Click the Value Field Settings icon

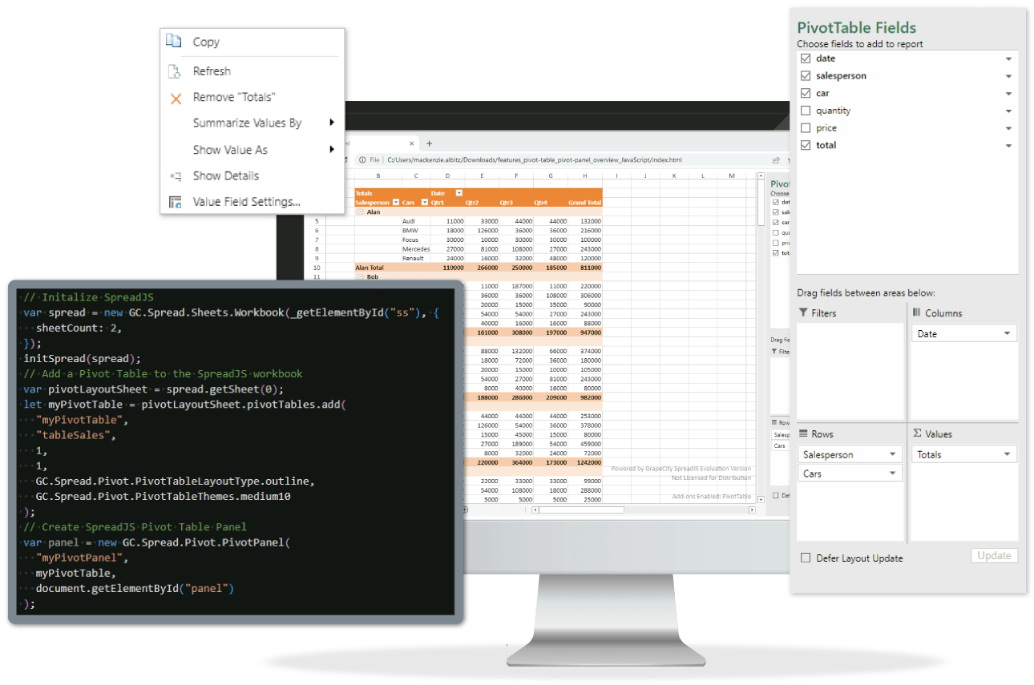[175, 202]
